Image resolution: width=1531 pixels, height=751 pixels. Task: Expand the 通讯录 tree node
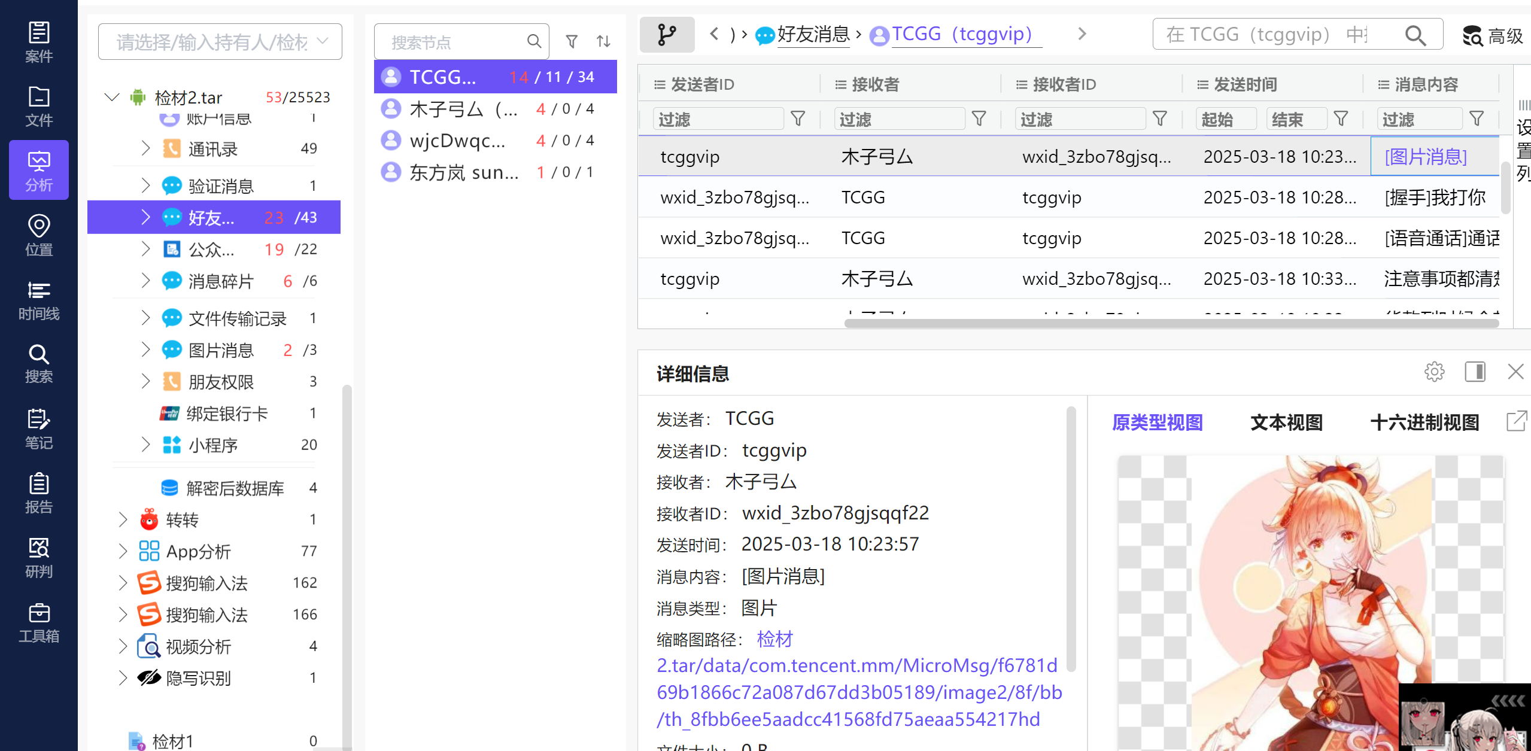click(145, 148)
